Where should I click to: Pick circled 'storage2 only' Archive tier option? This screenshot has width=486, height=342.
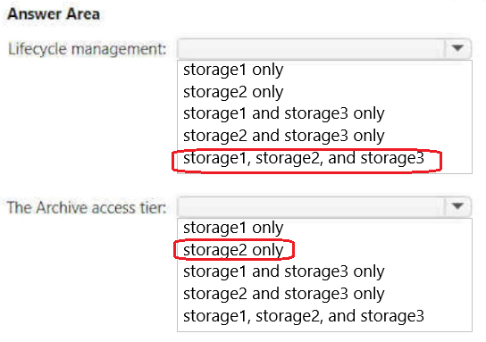(233, 250)
